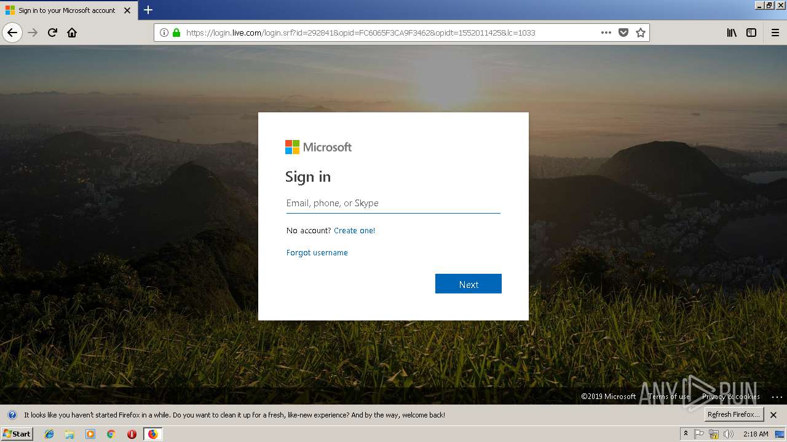787x442 pixels.
Task: Dismiss the Firefox refresh notification bar
Action: (x=773, y=415)
